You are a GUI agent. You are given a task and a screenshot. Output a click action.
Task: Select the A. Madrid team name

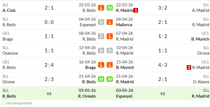click(x=201, y=10)
